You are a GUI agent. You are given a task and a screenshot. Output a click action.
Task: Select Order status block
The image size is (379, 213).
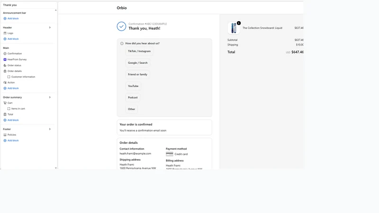point(14,65)
